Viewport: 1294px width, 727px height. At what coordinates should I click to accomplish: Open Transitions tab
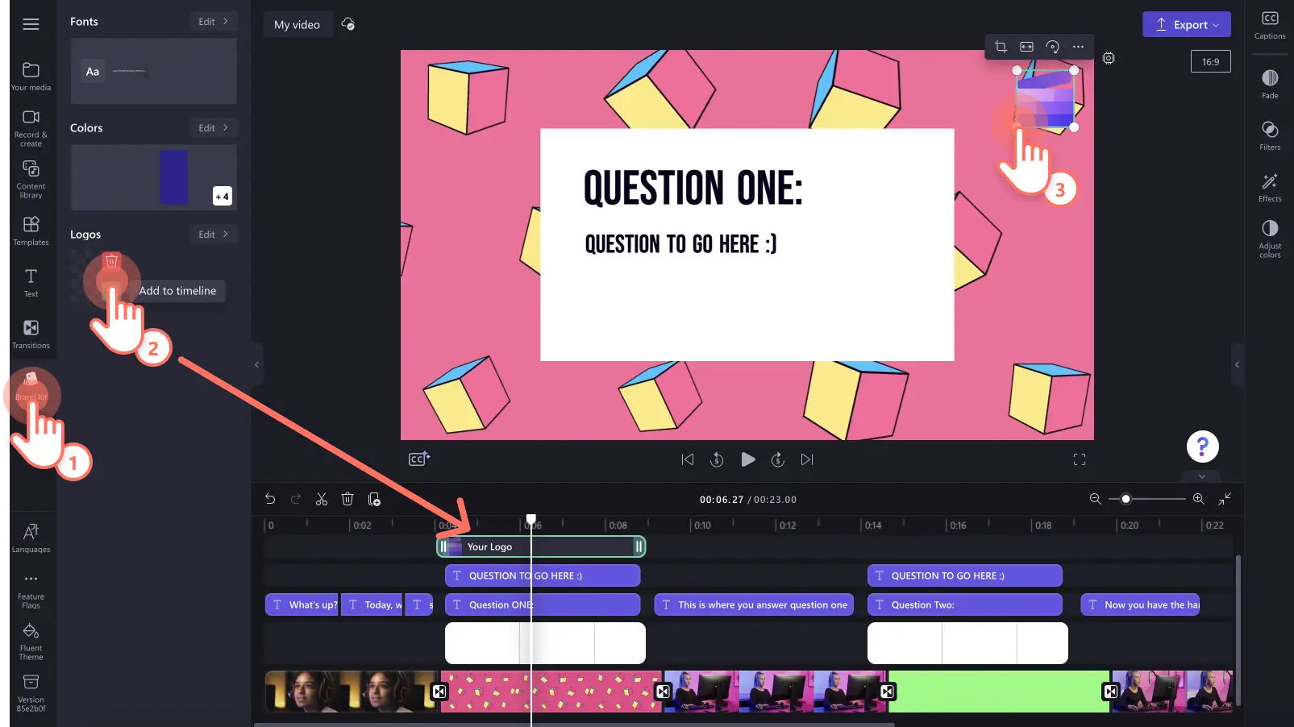pos(31,334)
